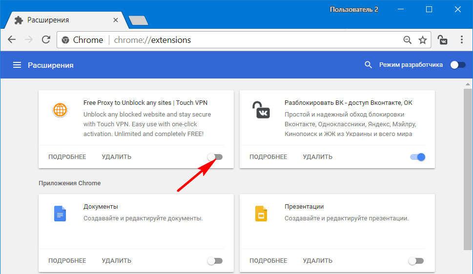Click the Chrome site info icon in address bar
The image size is (473, 274).
click(x=65, y=40)
